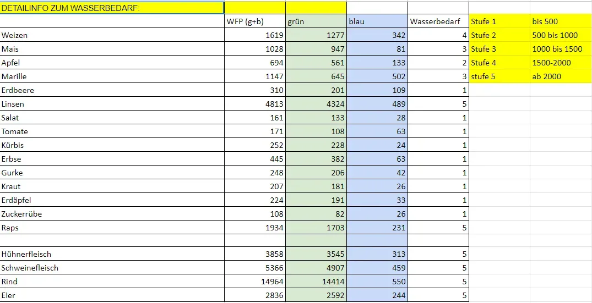Click the WFP (g+b) column header
This screenshot has height=303, width=592.
pos(255,21)
